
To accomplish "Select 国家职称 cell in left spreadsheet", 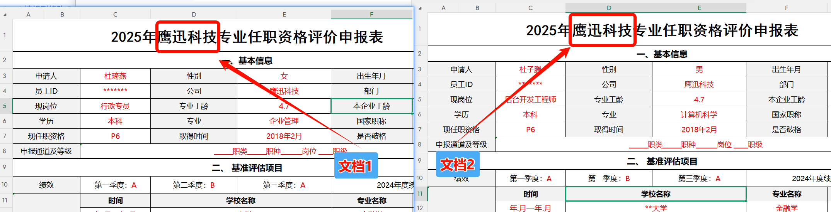I will [371, 121].
